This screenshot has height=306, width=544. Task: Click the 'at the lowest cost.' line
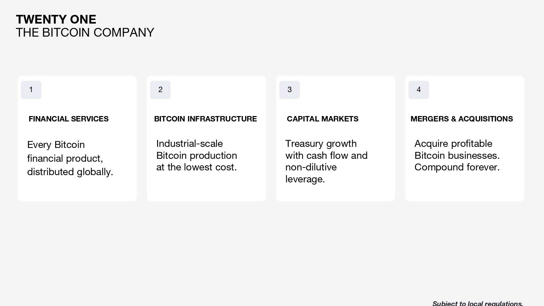pyautogui.click(x=197, y=167)
